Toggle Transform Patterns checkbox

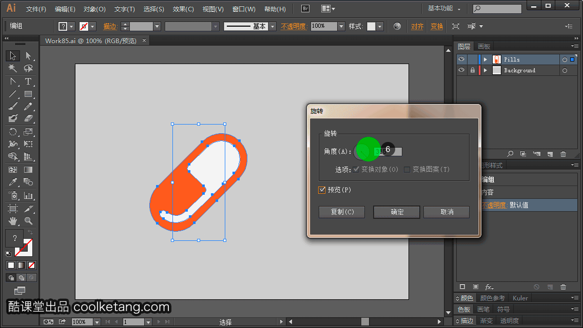[407, 170]
